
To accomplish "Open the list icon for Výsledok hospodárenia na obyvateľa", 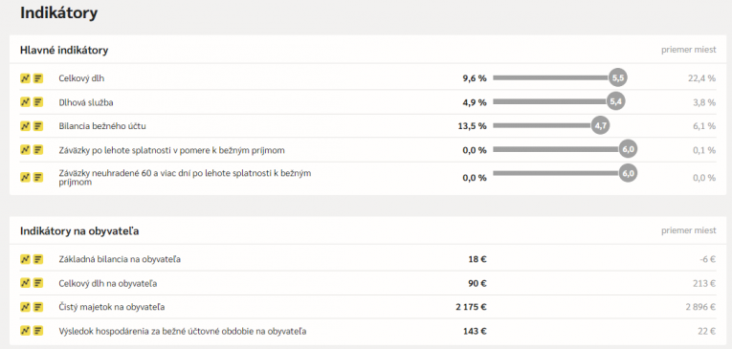I will point(38,331).
